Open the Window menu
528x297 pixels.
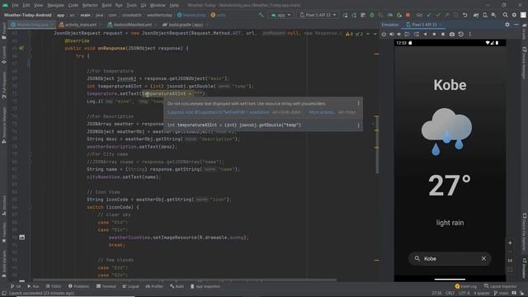tap(158, 6)
